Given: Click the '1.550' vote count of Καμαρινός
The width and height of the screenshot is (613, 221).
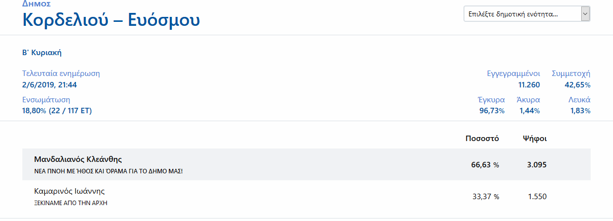Looking at the screenshot, I should pyautogui.click(x=537, y=197).
